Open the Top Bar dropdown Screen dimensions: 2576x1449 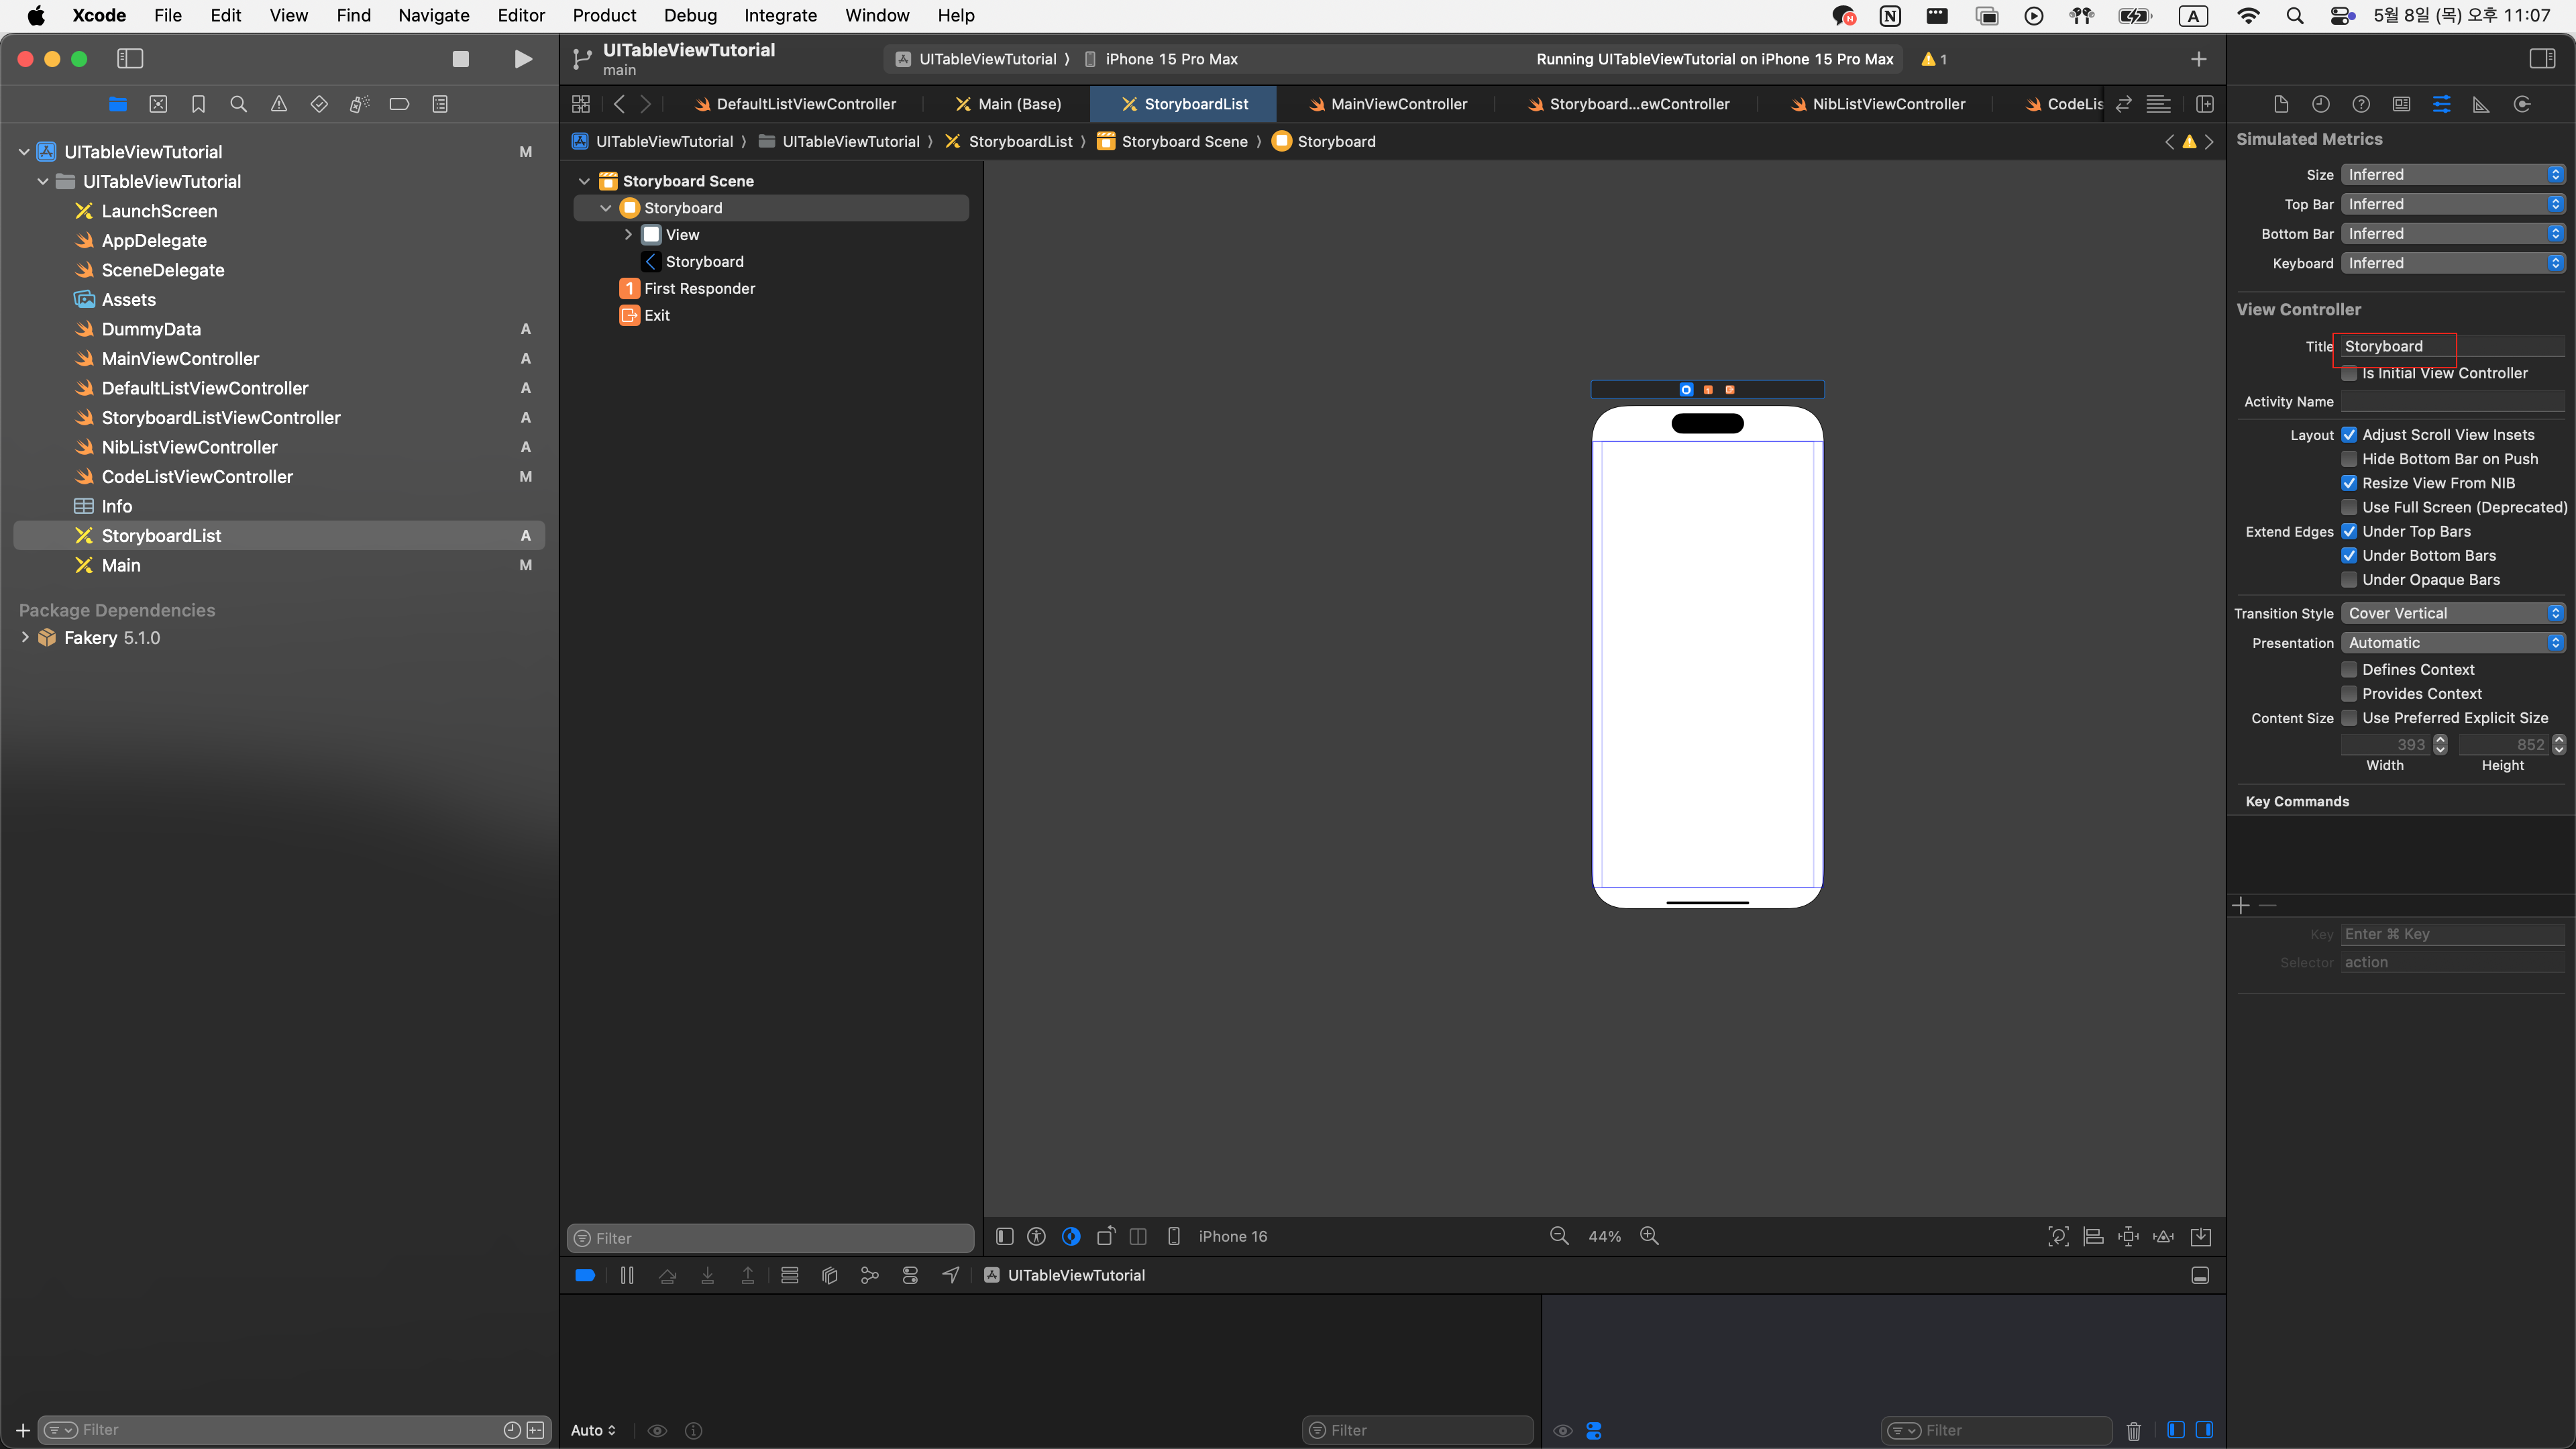coord(2452,204)
